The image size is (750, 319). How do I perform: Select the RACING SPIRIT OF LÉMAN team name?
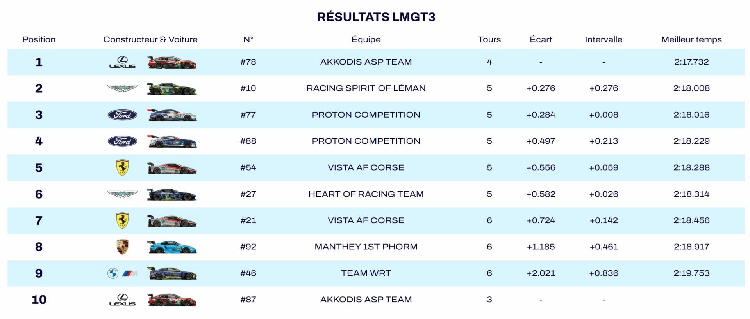pos(366,88)
